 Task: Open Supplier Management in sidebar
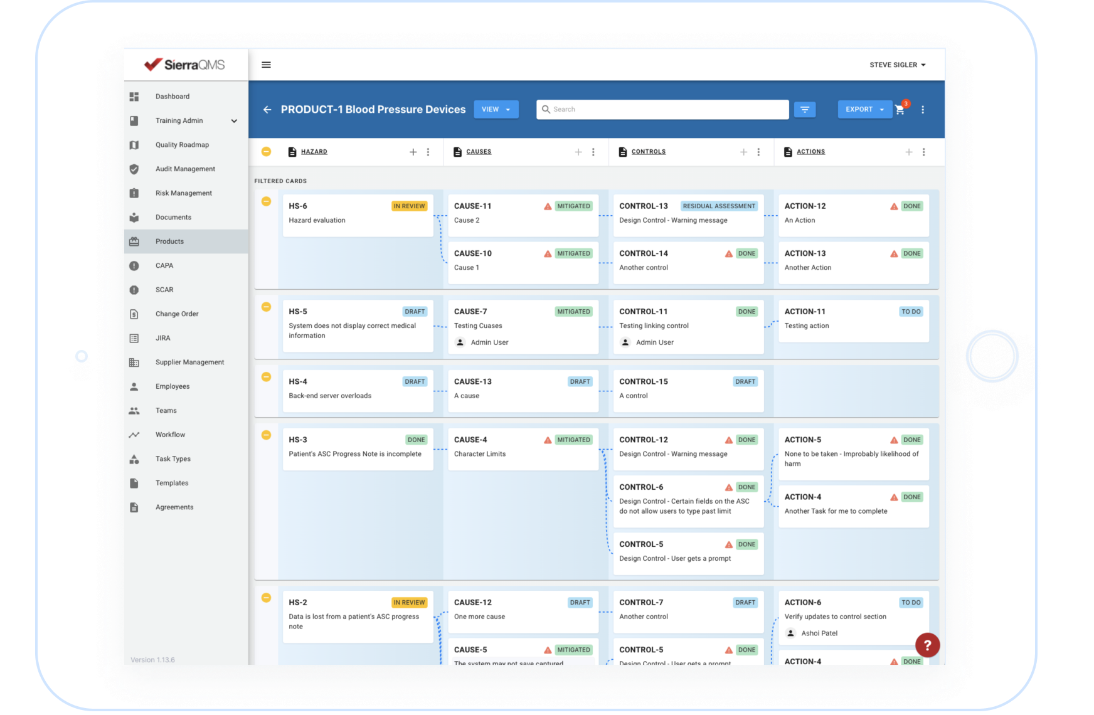click(x=186, y=363)
